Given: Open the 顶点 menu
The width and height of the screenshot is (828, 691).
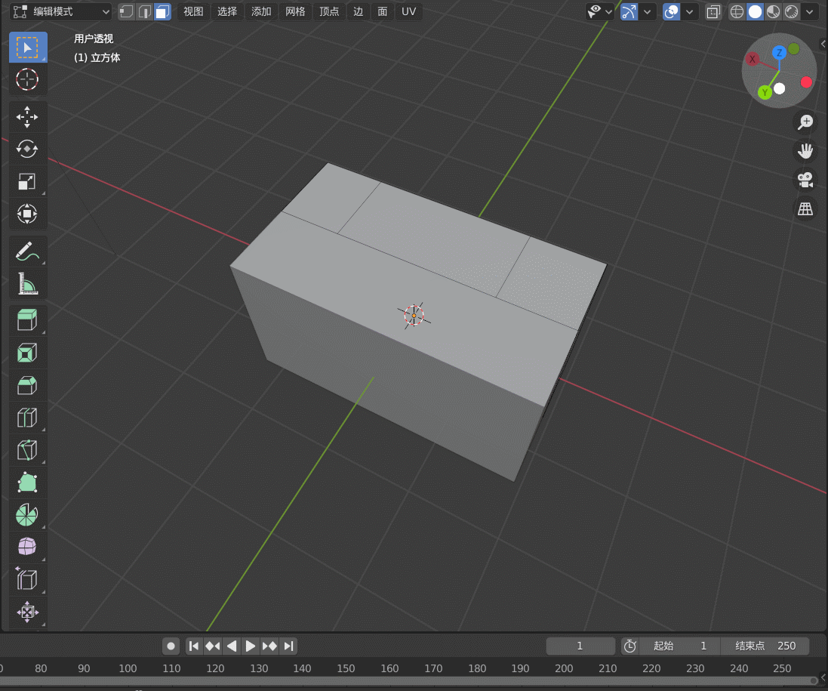Looking at the screenshot, I should (329, 11).
